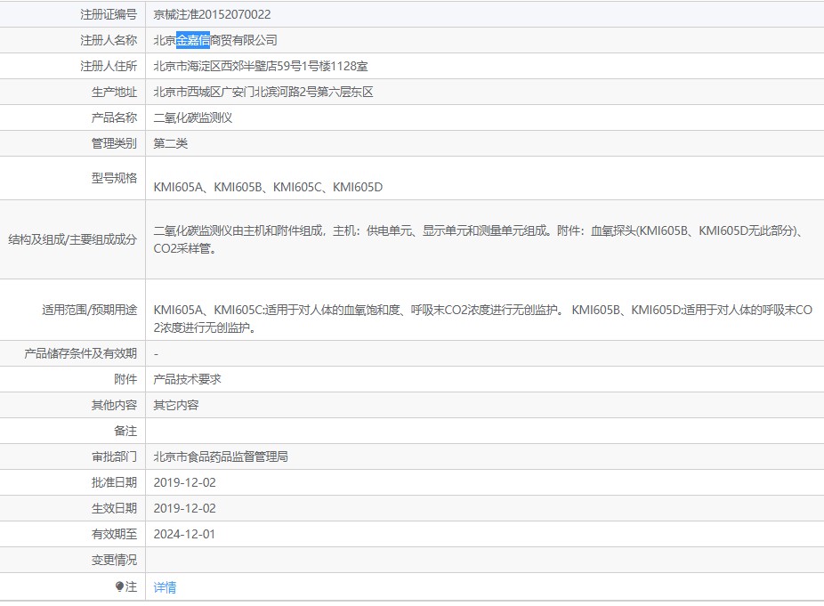Click the 管理类别 label
Screen dimensions: 824x606
[x=114, y=143]
